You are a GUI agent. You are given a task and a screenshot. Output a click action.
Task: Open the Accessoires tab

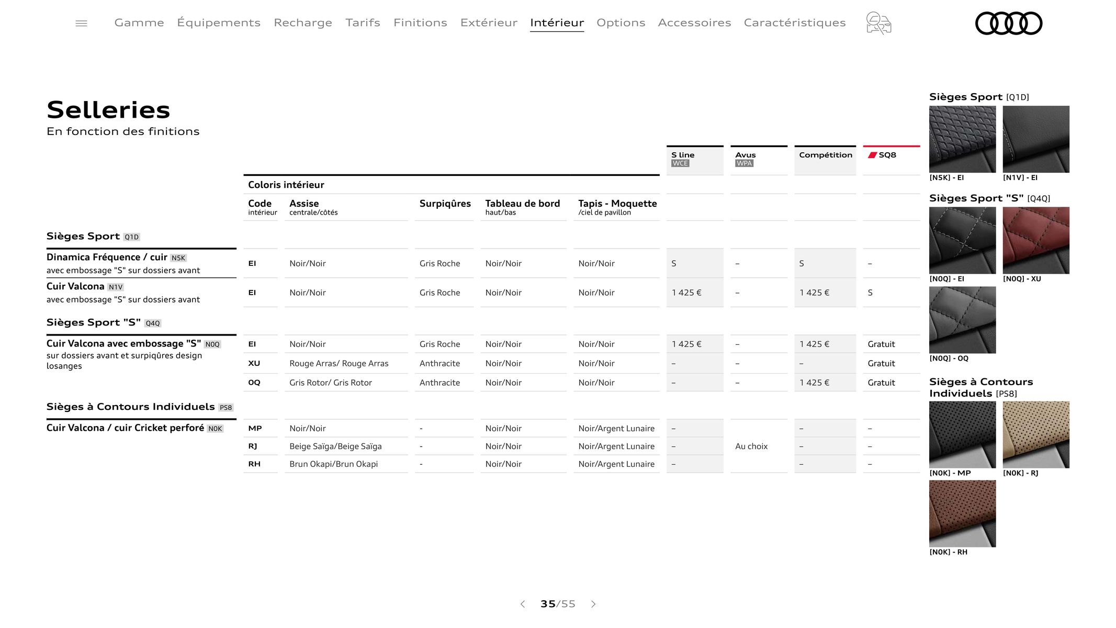[x=694, y=23]
